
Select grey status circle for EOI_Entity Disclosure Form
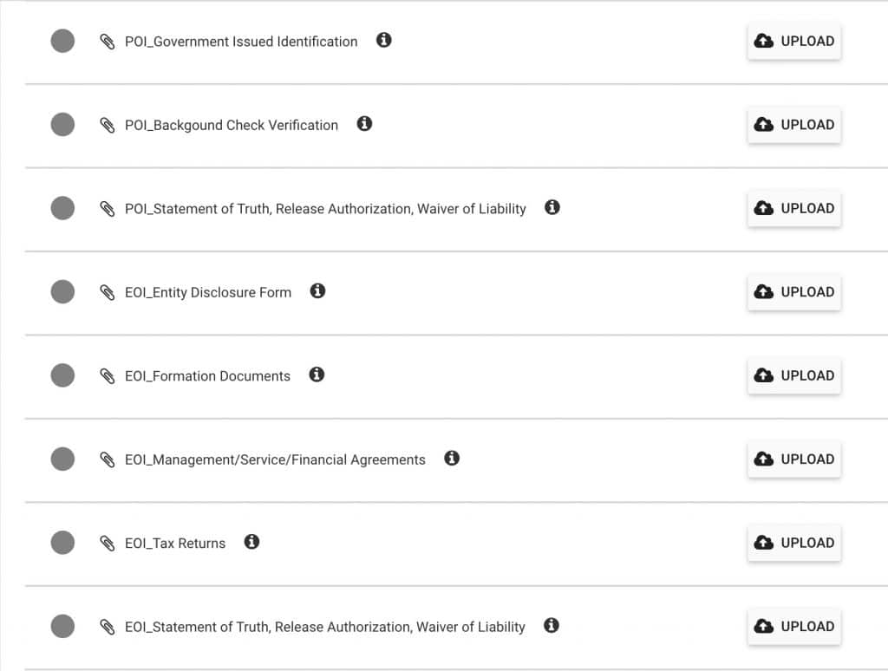tap(62, 291)
